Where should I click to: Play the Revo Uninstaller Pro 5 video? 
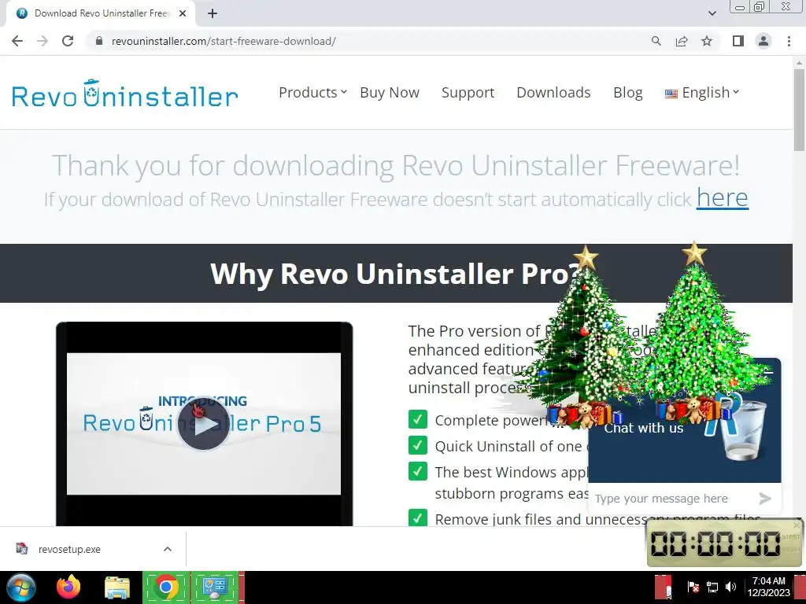tap(204, 424)
